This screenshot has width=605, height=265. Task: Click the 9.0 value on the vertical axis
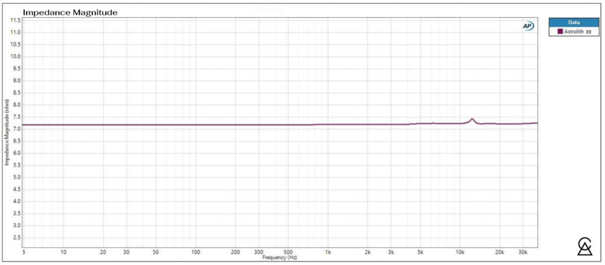click(x=17, y=80)
